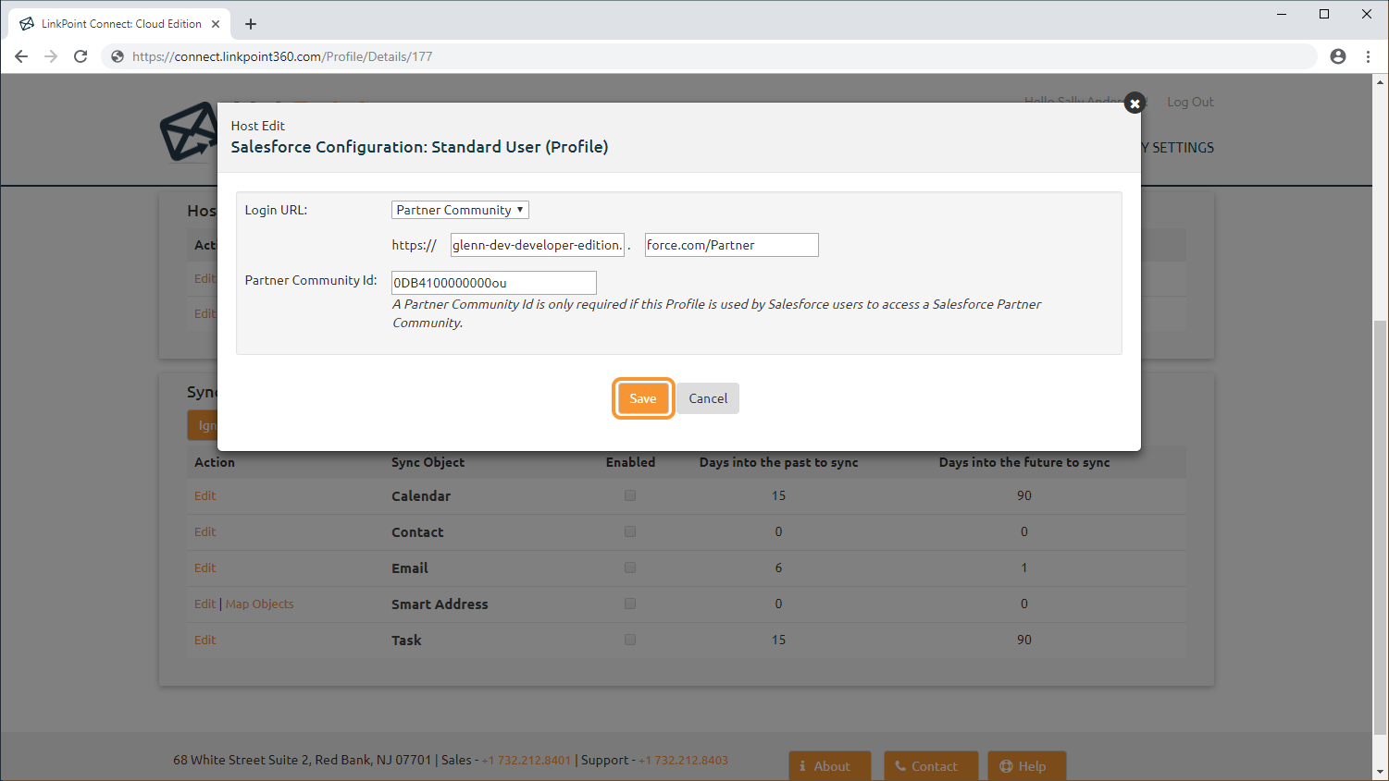The height and width of the screenshot is (781, 1389).
Task: Edit the glenn-dev-developer-edition domain field
Action: pos(537,245)
